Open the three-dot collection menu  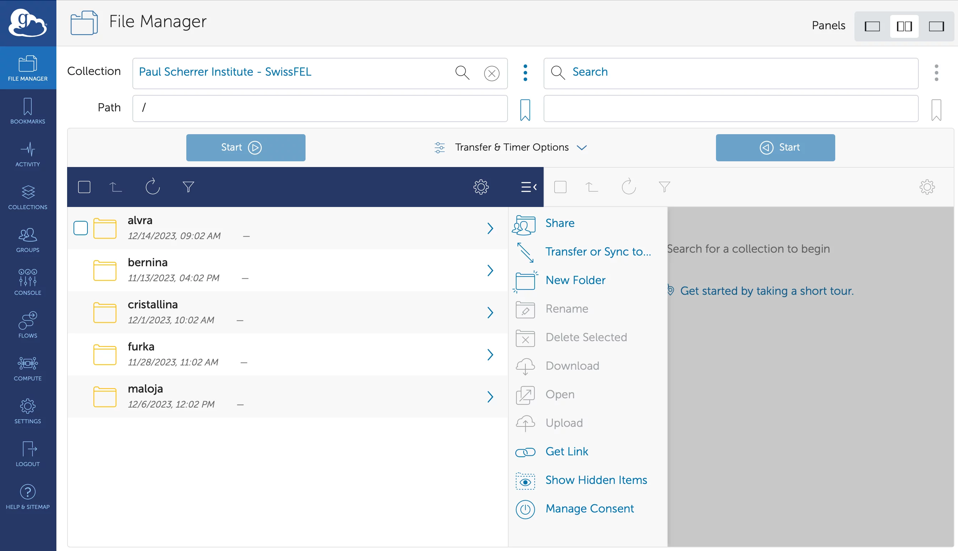tap(525, 73)
